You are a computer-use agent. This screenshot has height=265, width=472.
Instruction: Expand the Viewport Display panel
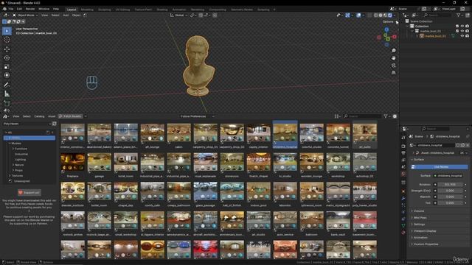pos(425,230)
